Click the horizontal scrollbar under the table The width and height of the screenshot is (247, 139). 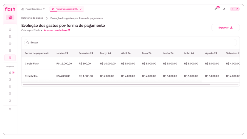click(116, 85)
